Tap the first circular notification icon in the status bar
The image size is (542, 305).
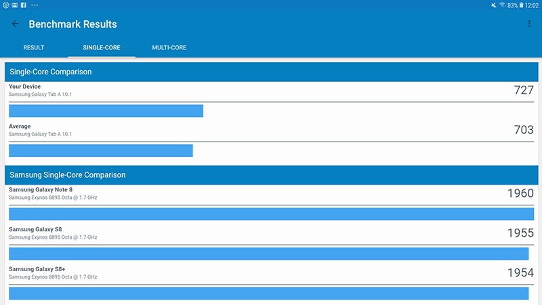(6, 5)
